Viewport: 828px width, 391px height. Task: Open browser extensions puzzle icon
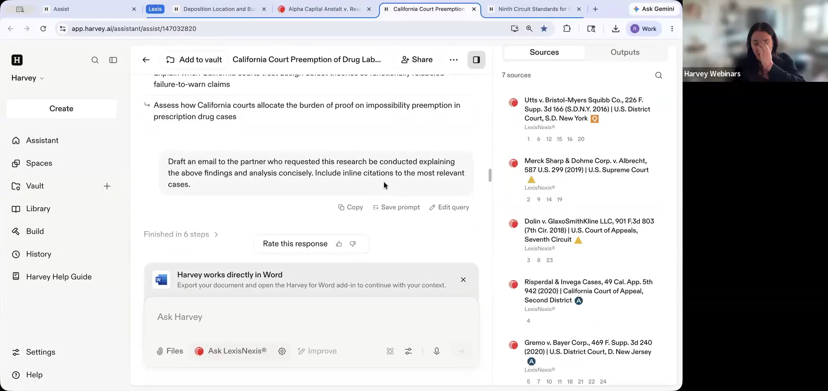[567, 29]
